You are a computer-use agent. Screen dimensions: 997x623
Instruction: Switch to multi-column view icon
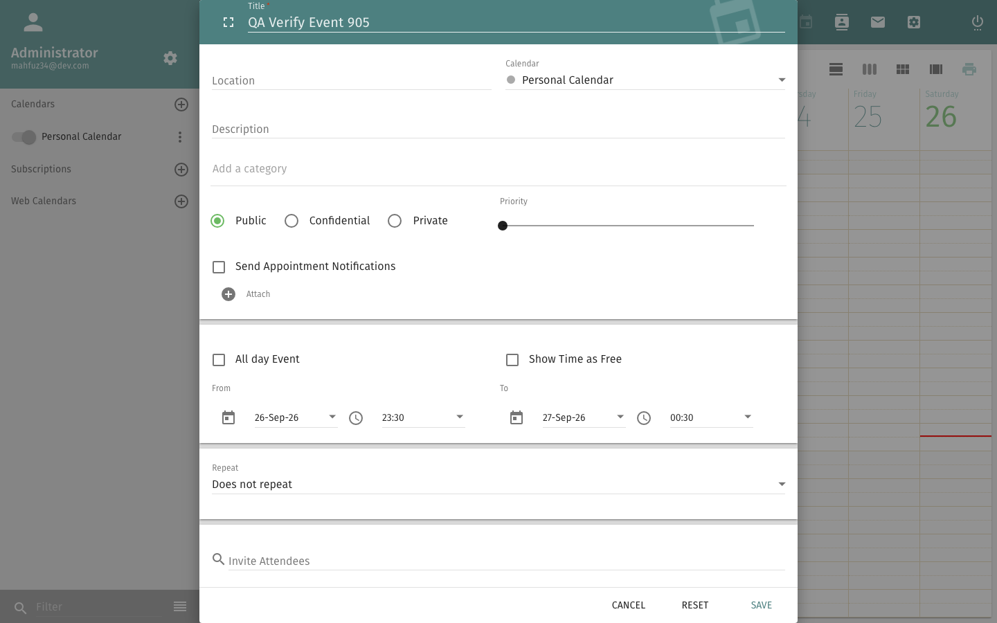pos(936,69)
